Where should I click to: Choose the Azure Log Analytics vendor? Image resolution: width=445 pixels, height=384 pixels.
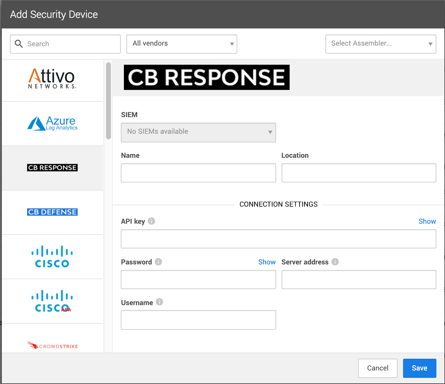(52, 123)
